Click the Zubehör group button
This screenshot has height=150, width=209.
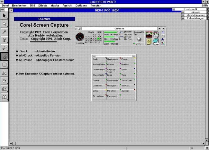pos(128,92)
